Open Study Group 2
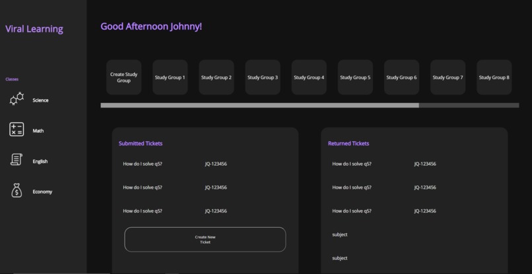 (x=216, y=77)
